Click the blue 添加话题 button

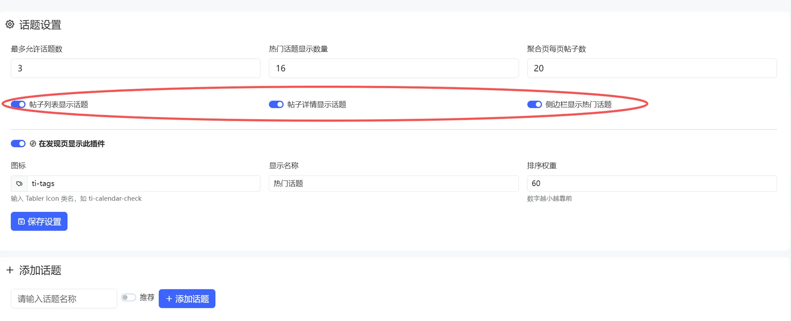(x=187, y=298)
